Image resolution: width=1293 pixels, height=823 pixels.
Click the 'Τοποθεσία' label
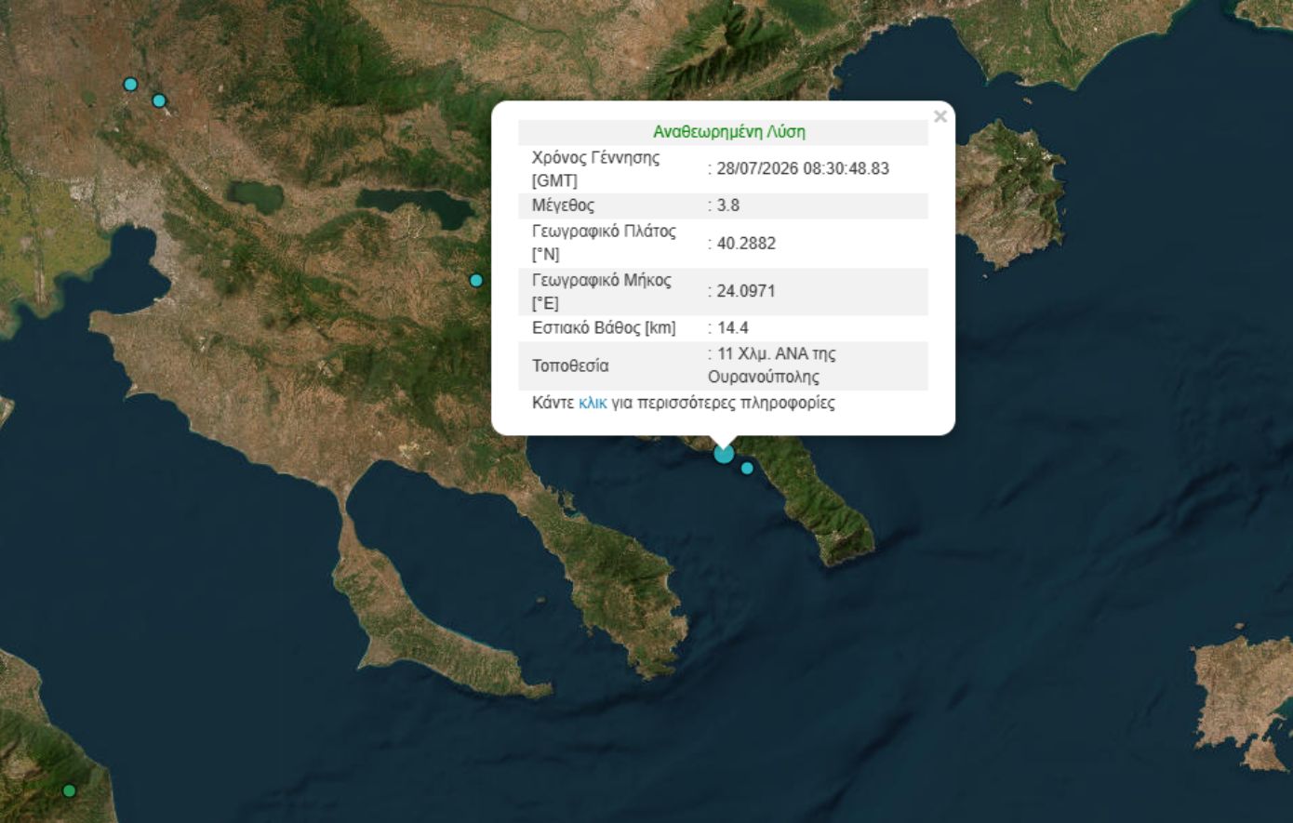pos(570,365)
